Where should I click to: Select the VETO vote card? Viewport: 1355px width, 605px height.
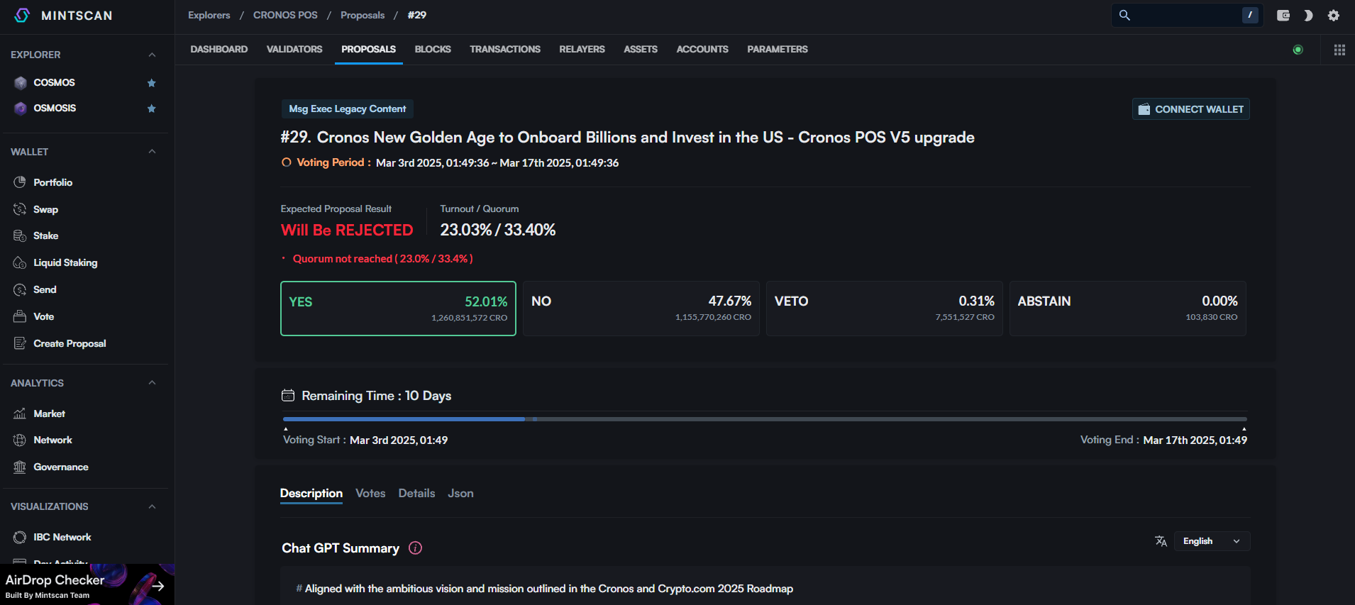[885, 309]
